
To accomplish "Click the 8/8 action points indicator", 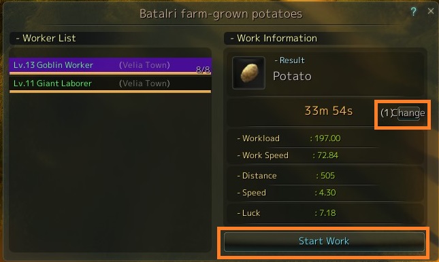I will (204, 69).
